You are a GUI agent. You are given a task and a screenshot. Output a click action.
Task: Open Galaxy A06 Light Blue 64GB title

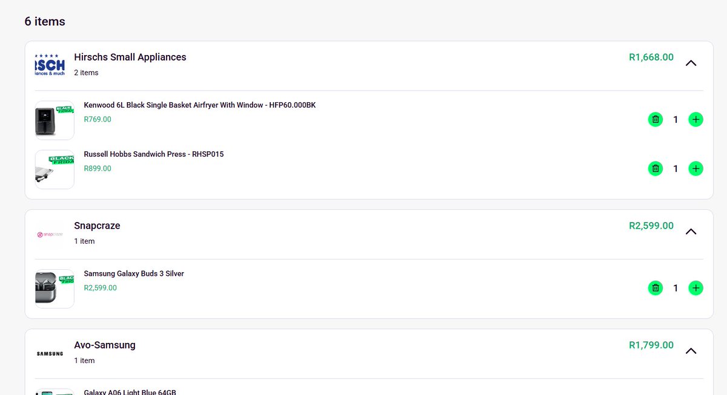click(x=130, y=392)
